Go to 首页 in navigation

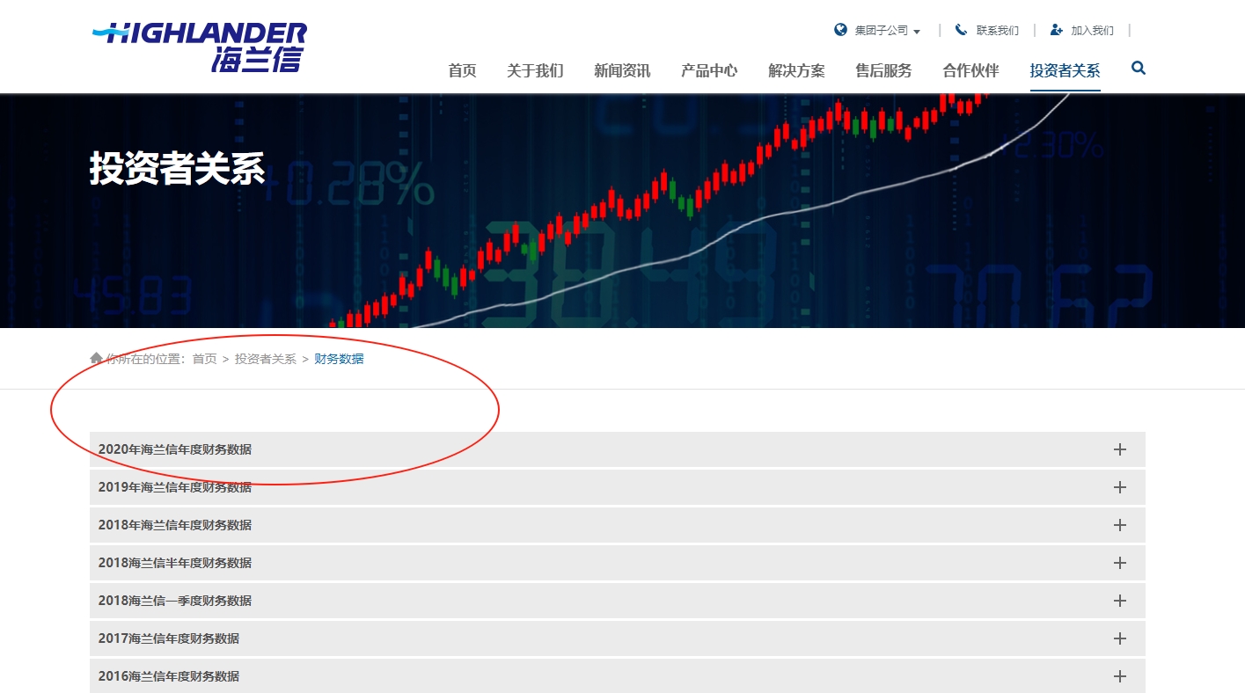click(462, 71)
